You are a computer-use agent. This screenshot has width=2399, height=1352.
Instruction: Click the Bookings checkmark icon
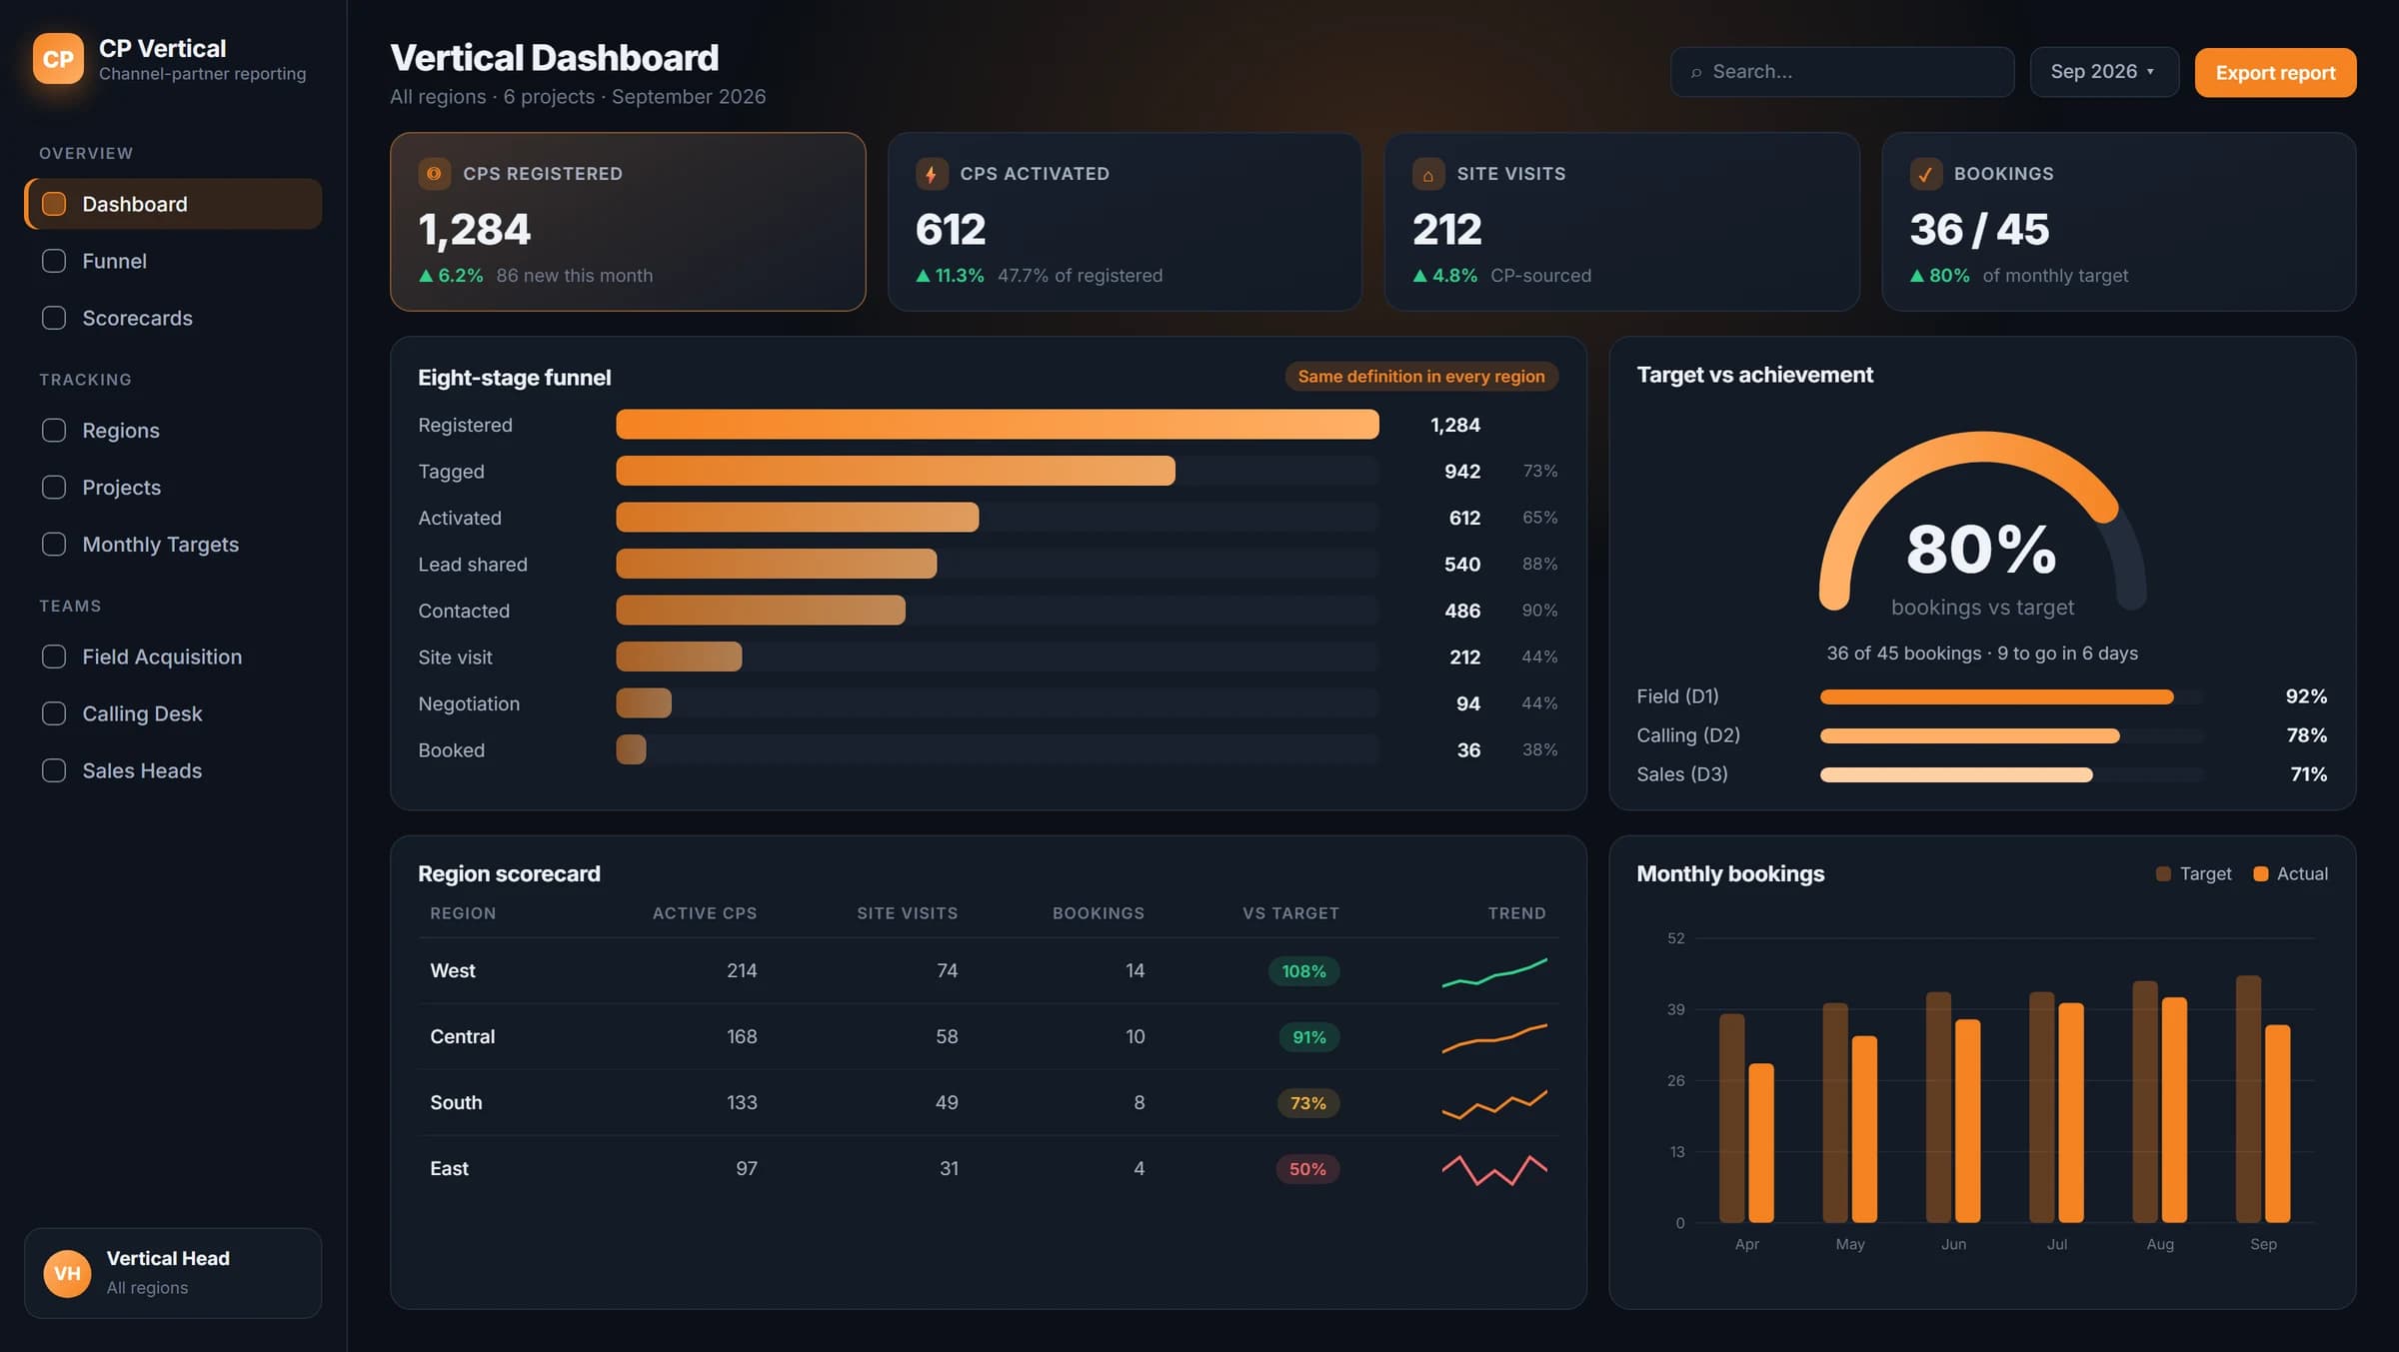click(x=1925, y=174)
